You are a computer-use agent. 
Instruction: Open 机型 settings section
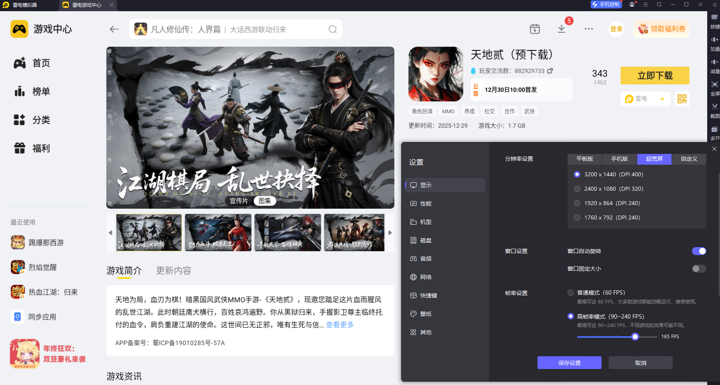[445, 222]
